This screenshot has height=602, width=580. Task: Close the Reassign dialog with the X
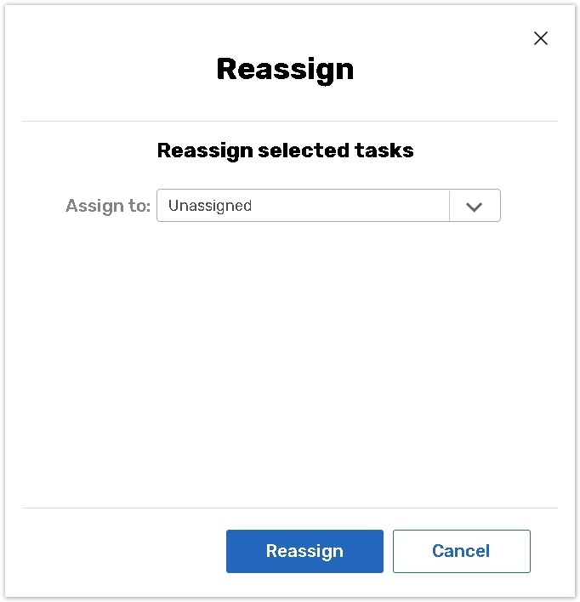(x=541, y=38)
